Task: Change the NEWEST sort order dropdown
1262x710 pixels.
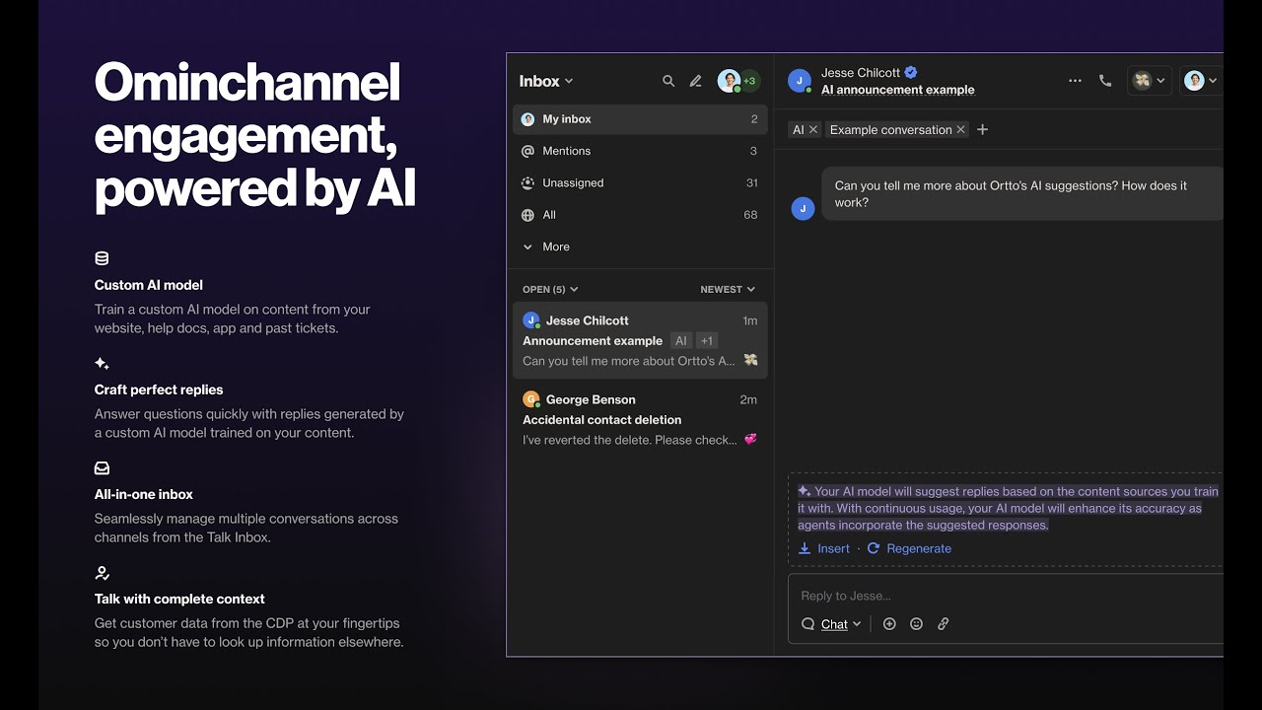Action: pyautogui.click(x=728, y=289)
